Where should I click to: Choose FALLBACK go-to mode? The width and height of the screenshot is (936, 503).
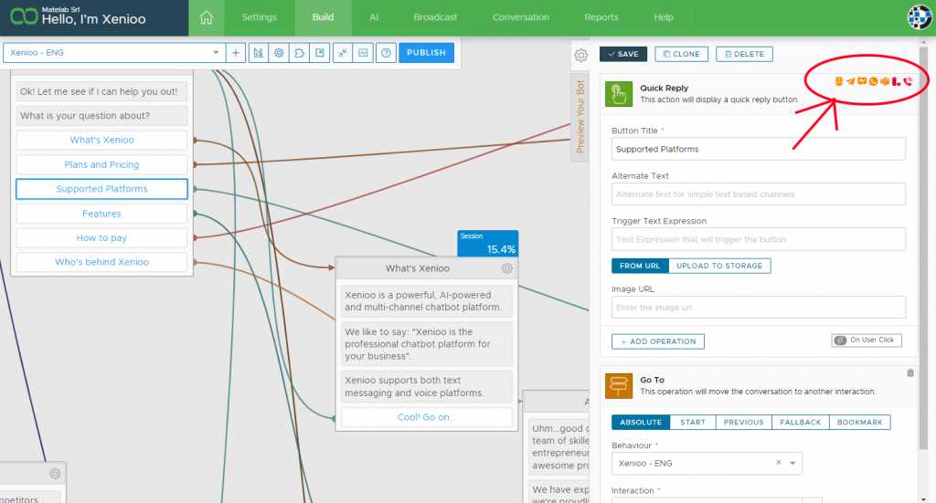coord(801,422)
